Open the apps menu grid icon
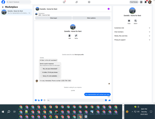 pos(141,2)
